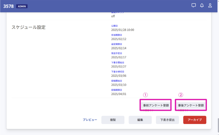
Task: Click the 複製 button
Action: [x=113, y=120]
